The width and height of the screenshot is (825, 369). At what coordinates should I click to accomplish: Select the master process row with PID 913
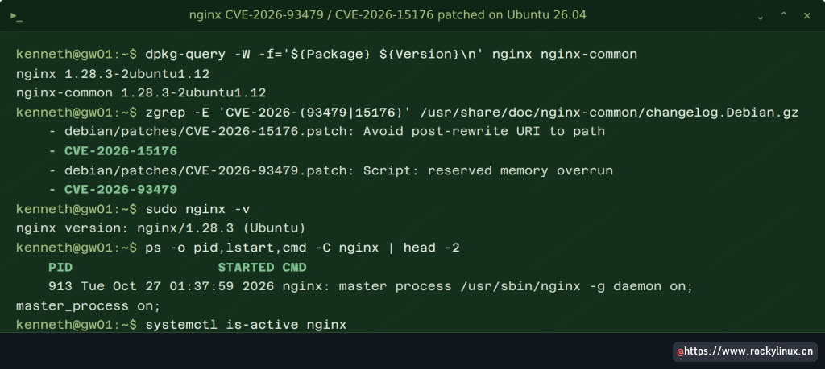(x=371, y=286)
